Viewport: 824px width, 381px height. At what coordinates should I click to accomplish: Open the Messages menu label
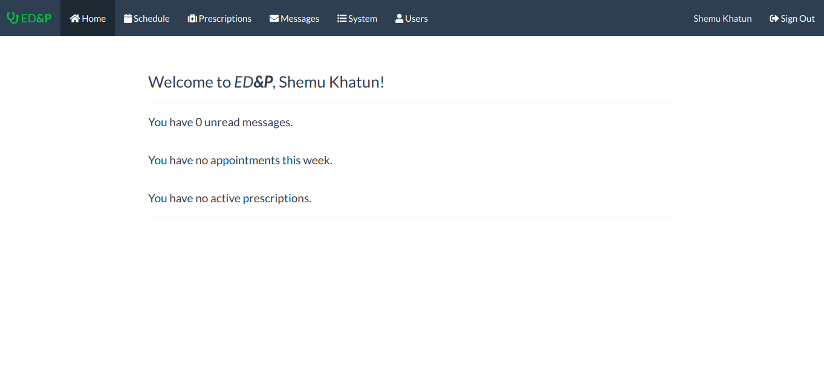300,19
